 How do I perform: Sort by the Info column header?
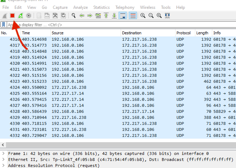[224, 33]
